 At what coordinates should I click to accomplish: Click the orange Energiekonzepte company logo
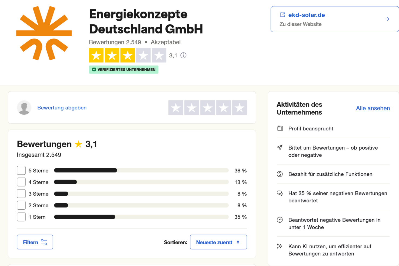click(44, 33)
